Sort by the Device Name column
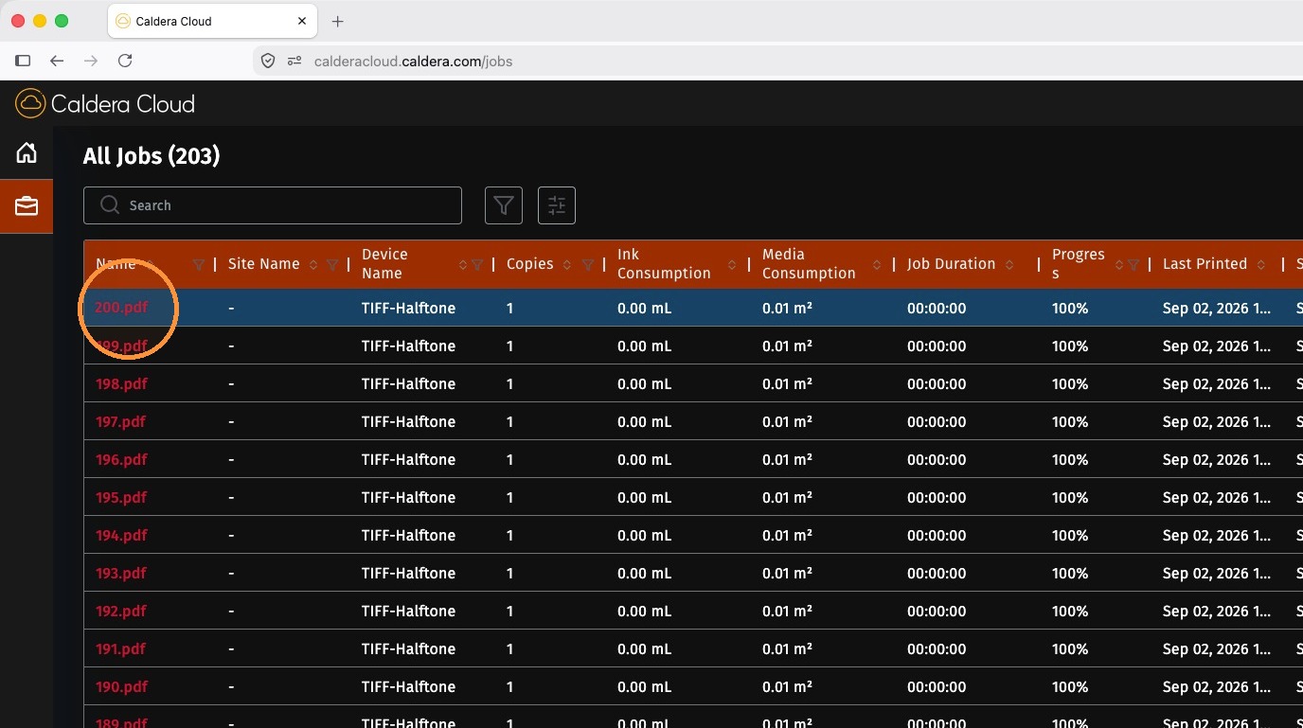This screenshot has height=728, width=1303. click(463, 264)
